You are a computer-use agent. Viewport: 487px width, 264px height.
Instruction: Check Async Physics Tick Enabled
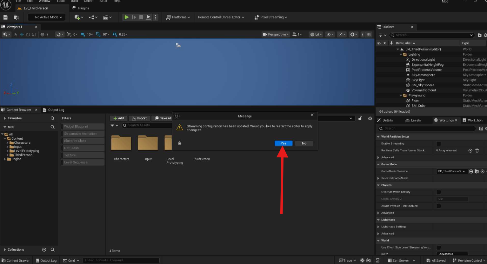click(438, 206)
